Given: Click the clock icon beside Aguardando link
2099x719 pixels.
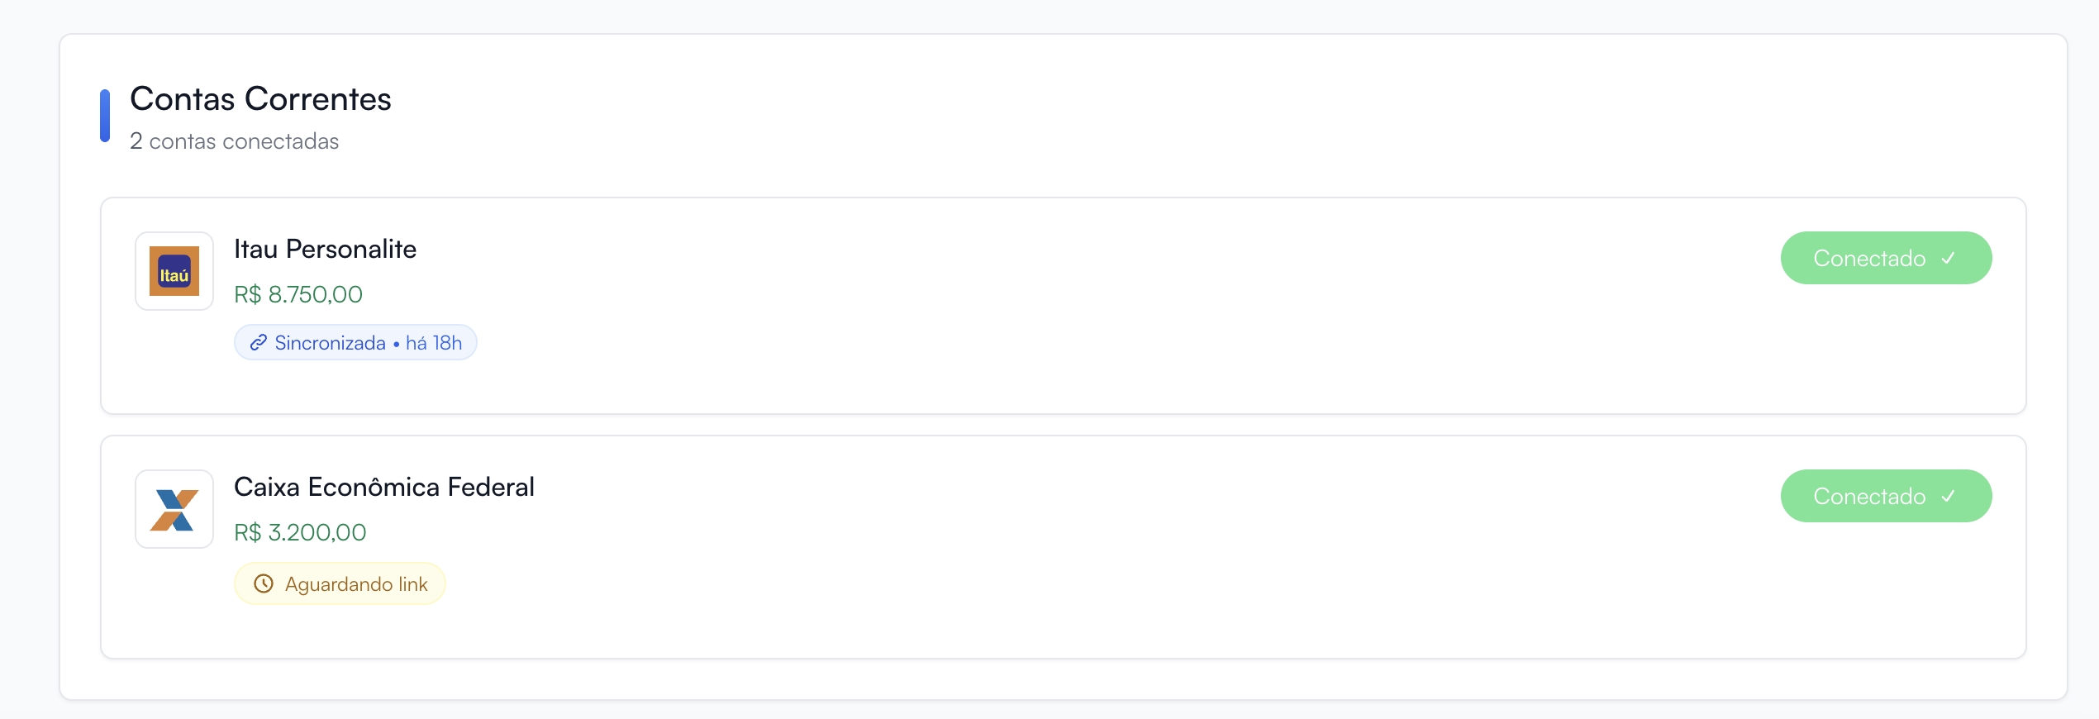Looking at the screenshot, I should pyautogui.click(x=264, y=584).
